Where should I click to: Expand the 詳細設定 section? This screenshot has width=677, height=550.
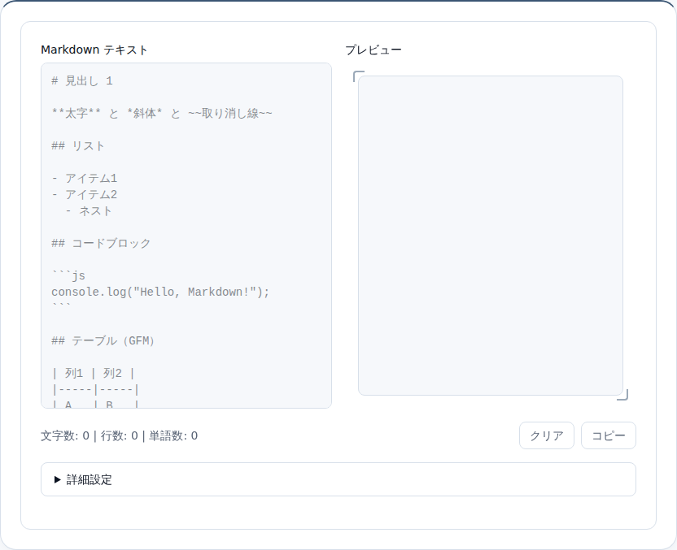(x=338, y=479)
